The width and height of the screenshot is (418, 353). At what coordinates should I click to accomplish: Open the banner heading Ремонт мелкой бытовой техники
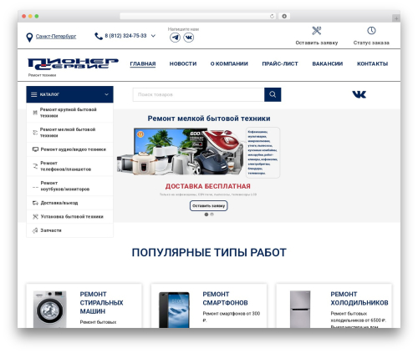tap(209, 119)
